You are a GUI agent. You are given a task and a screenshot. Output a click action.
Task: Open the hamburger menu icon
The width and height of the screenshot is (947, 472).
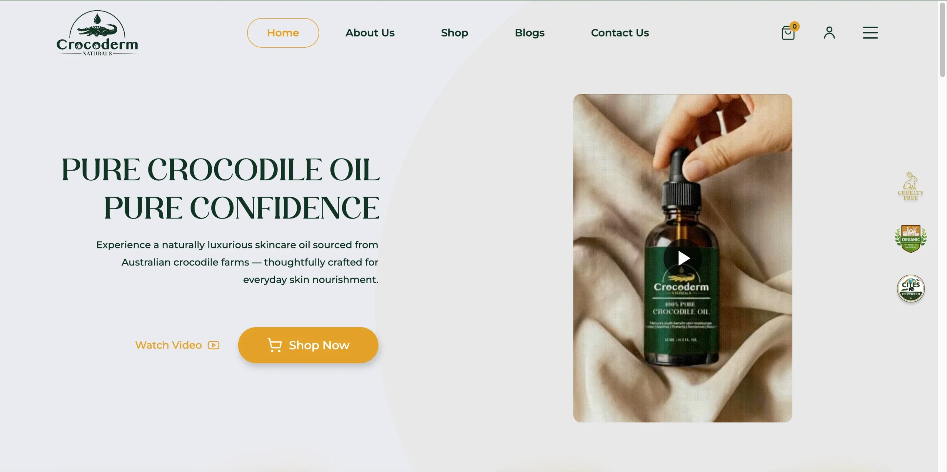coord(870,33)
